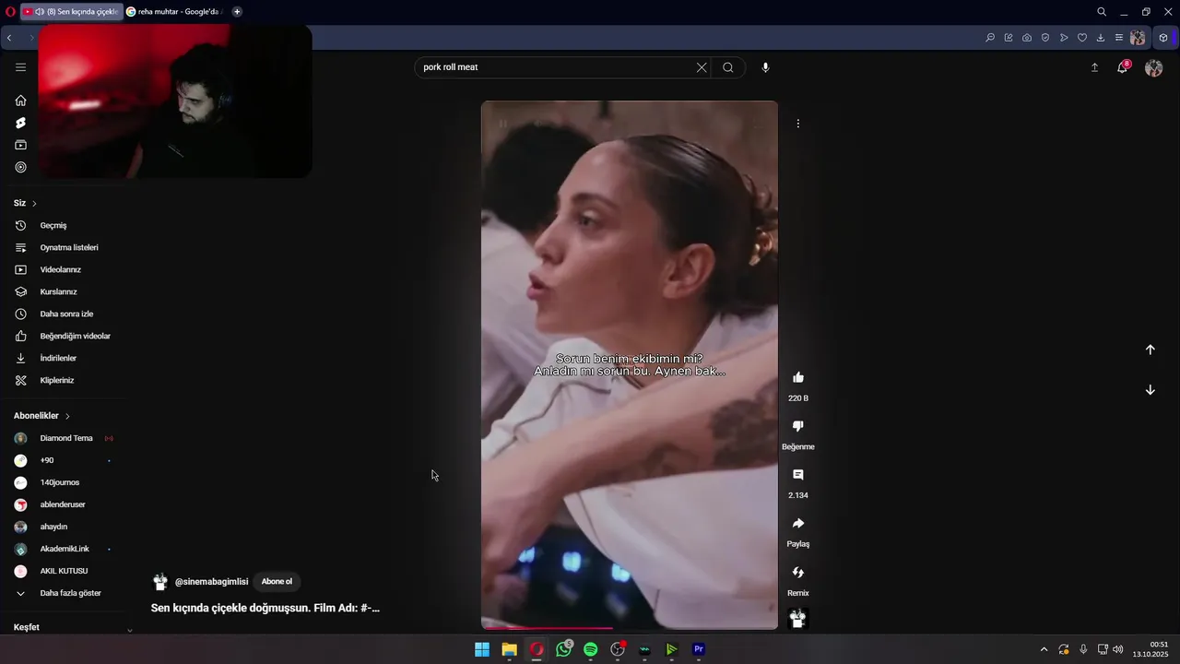Open YouTube notifications bell
1180x664 pixels.
click(x=1122, y=67)
